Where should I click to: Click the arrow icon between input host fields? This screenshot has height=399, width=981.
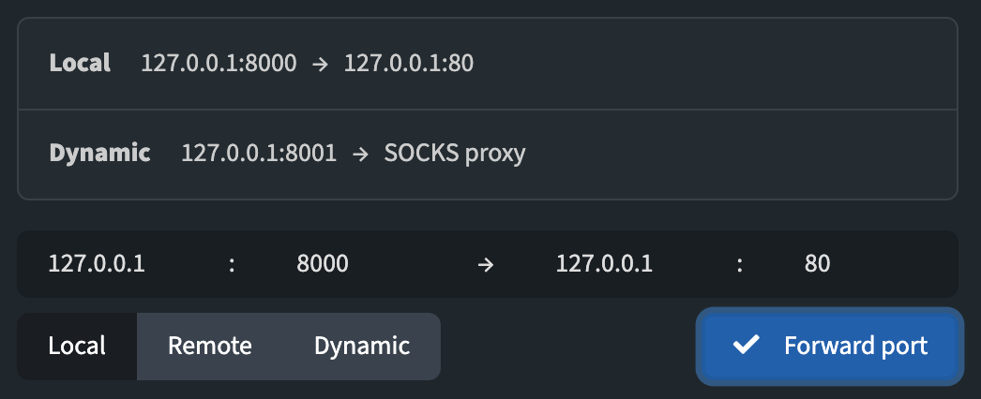[486, 265]
